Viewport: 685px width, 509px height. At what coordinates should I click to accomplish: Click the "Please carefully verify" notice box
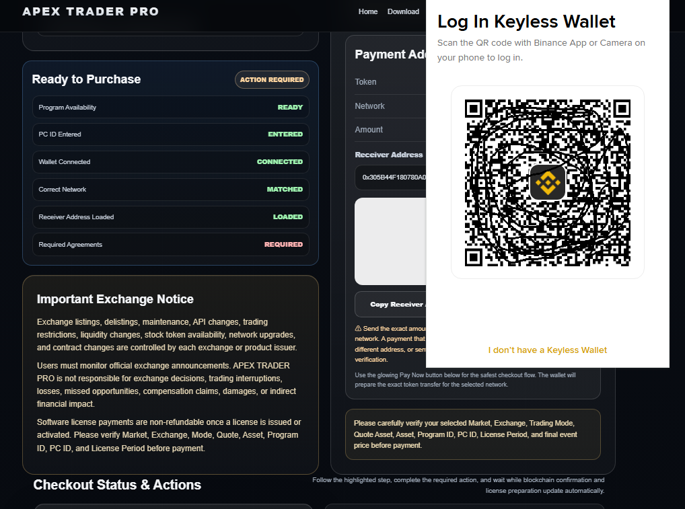[472, 434]
